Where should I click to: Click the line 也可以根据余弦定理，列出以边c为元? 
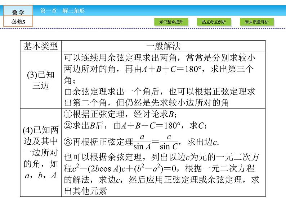click(161, 157)
